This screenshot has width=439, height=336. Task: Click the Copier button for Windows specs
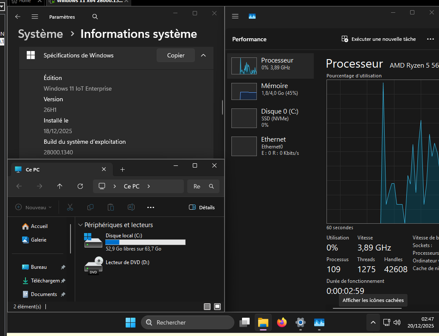176,55
